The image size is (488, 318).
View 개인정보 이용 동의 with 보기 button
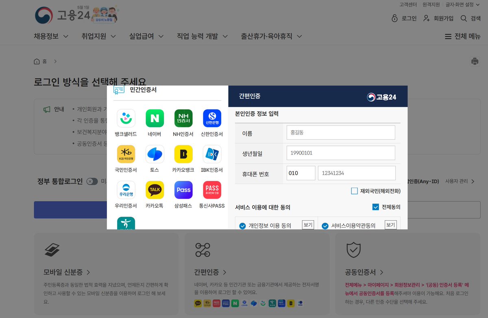[308, 225]
